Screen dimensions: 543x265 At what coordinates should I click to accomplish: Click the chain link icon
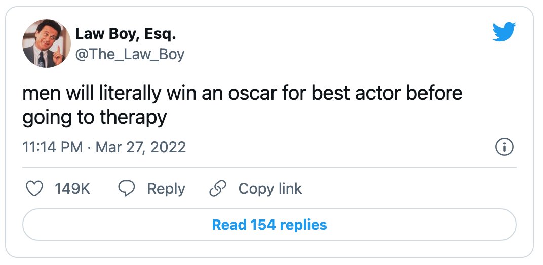coord(218,189)
